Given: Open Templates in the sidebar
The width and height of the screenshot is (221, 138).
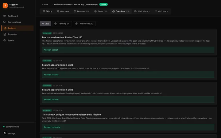Looking at the screenshot, I should point(17,34).
